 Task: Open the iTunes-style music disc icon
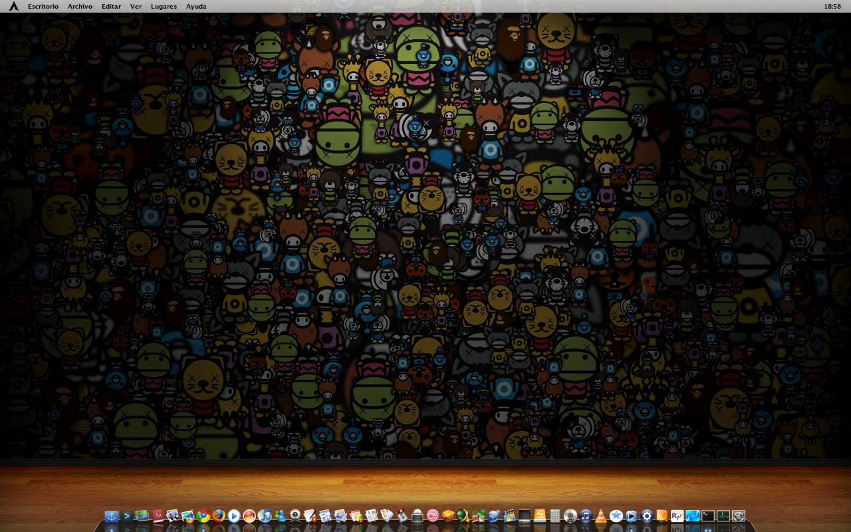(x=265, y=516)
